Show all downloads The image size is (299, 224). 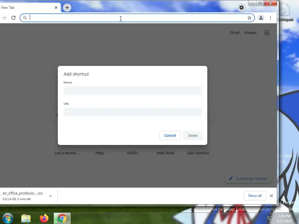click(255, 196)
